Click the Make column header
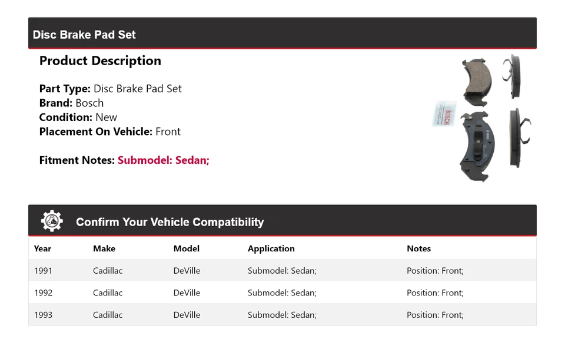This screenshot has width=565, height=343. [104, 248]
